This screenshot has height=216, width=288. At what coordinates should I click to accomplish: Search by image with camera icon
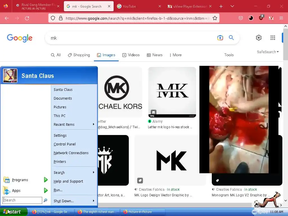pyautogui.click(x=220, y=38)
